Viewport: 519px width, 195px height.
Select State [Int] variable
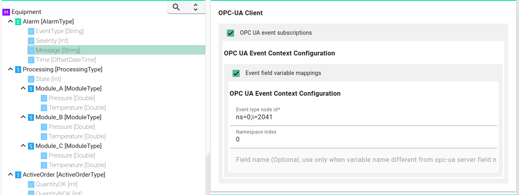tap(48, 79)
